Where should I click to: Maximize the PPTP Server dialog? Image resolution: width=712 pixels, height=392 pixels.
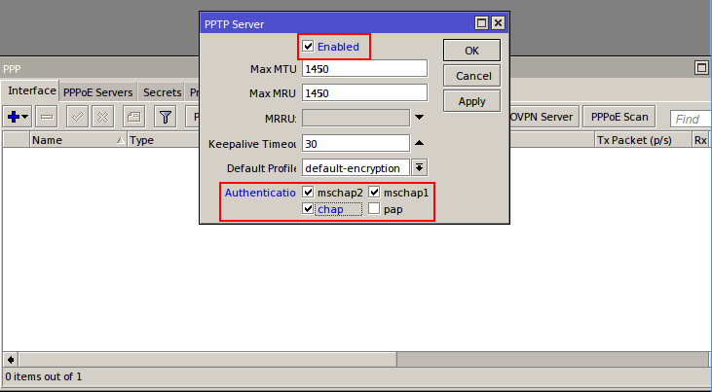[481, 22]
